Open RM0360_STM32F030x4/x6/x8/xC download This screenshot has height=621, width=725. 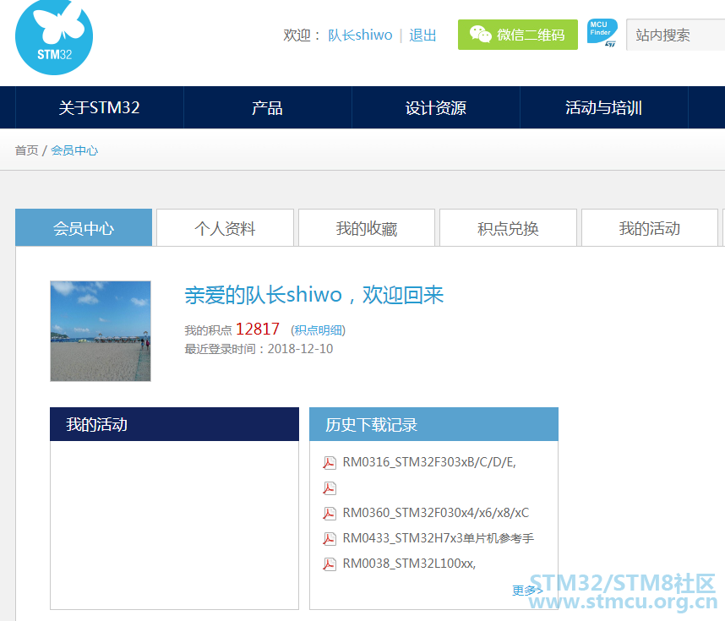(435, 513)
